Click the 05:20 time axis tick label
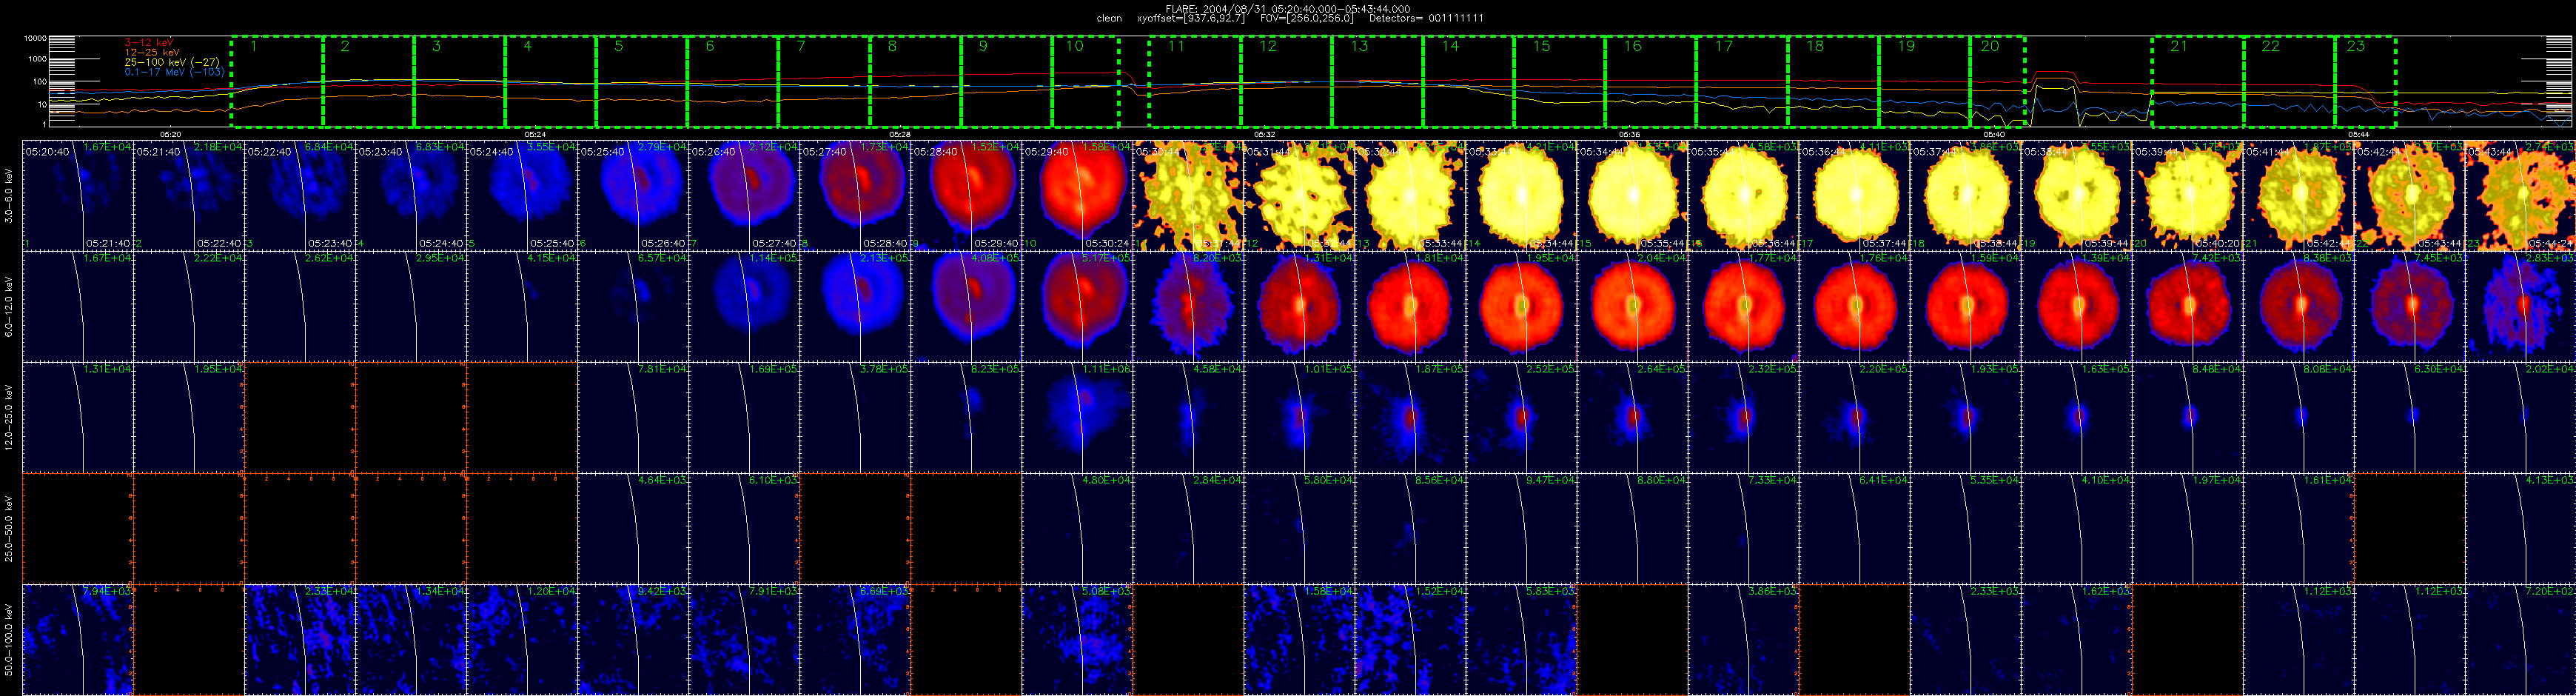This screenshot has height=696, width=2576. click(x=171, y=134)
